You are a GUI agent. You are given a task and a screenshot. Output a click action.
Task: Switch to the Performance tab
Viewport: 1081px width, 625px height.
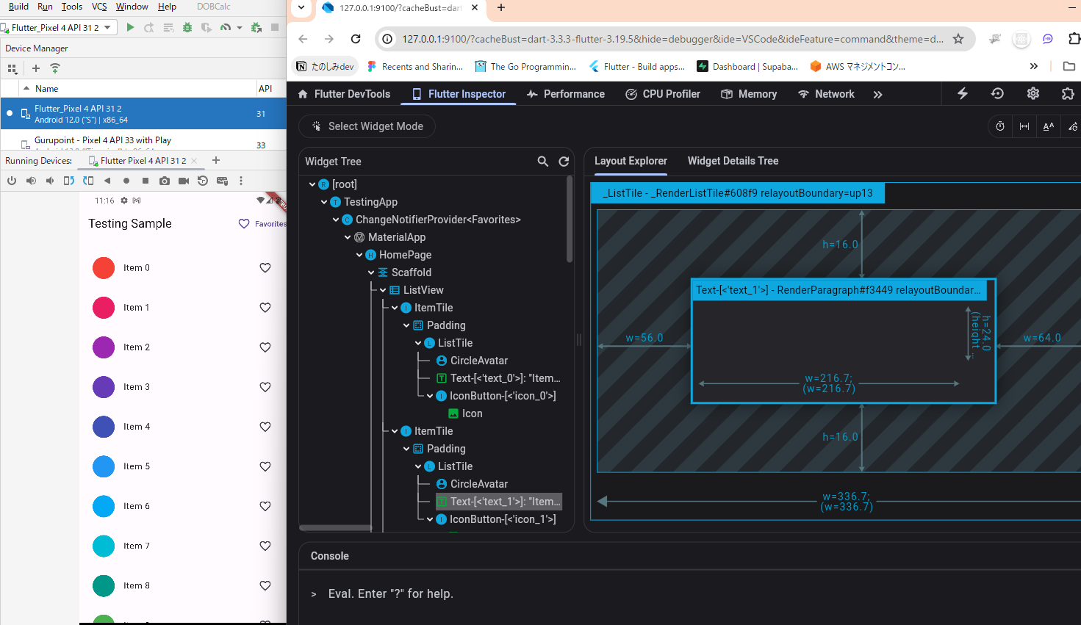[565, 94]
